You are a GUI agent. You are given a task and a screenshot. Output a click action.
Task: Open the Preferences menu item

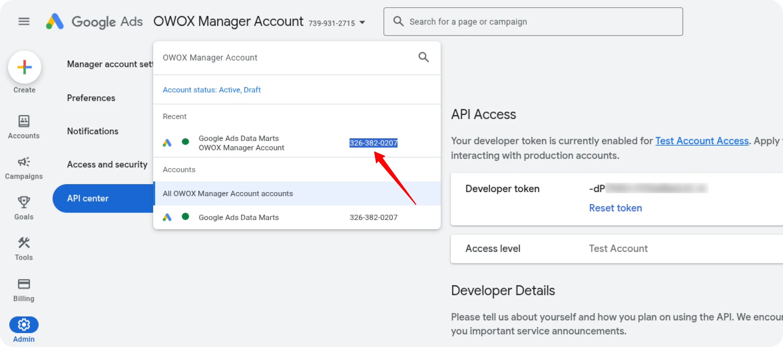click(x=91, y=98)
